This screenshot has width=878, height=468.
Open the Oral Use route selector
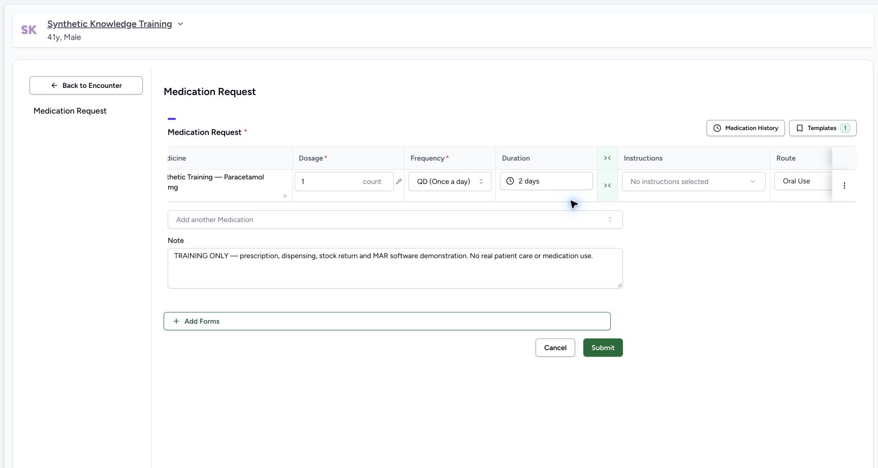pos(803,181)
